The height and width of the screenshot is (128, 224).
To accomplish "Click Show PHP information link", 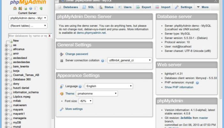I will point(179,87).
